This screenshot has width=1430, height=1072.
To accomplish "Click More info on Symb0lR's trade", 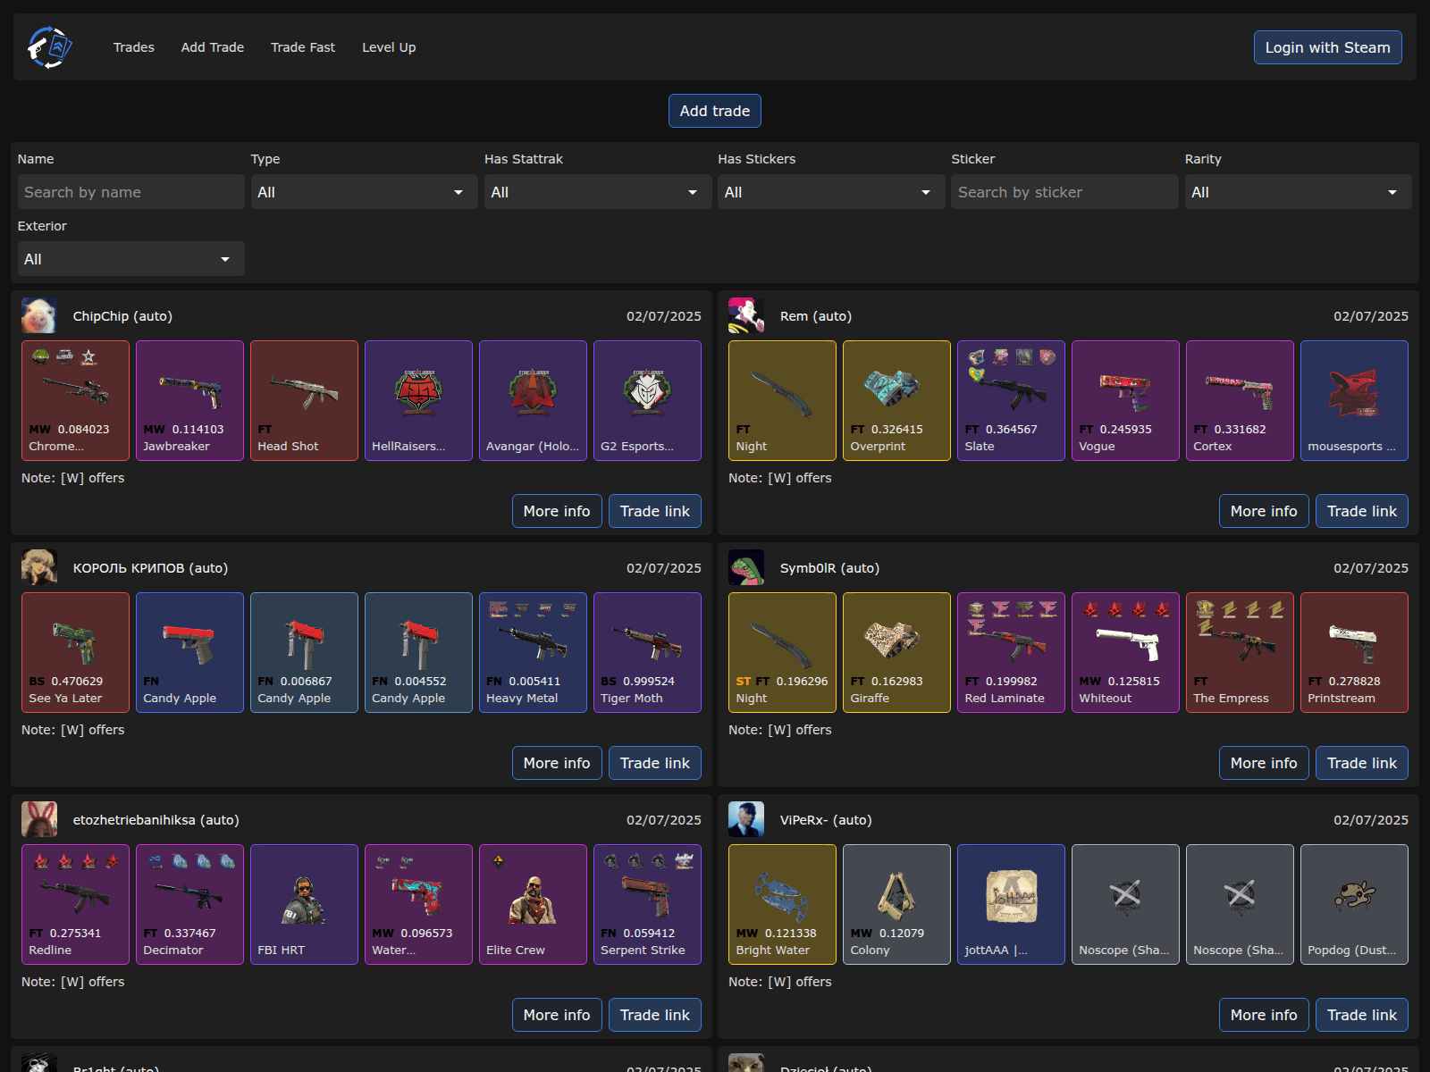I will [x=1264, y=763].
